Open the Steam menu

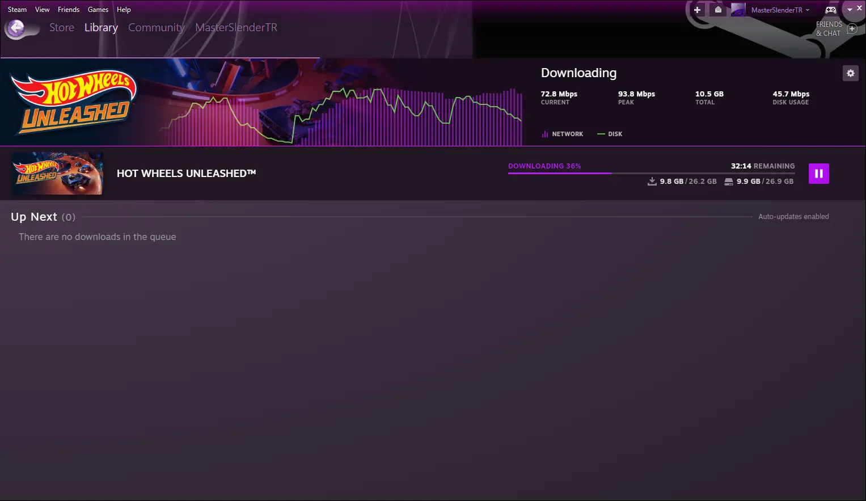pos(17,10)
